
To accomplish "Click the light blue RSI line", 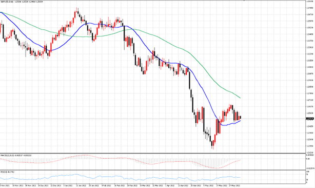I will click(121, 178).
